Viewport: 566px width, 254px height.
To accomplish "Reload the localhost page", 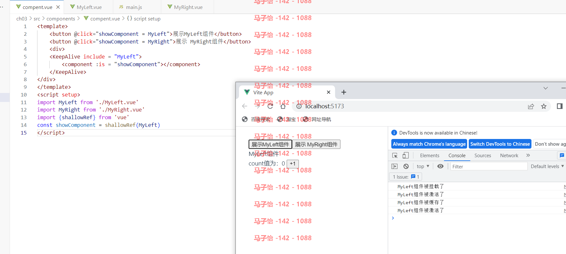I will pos(270,106).
